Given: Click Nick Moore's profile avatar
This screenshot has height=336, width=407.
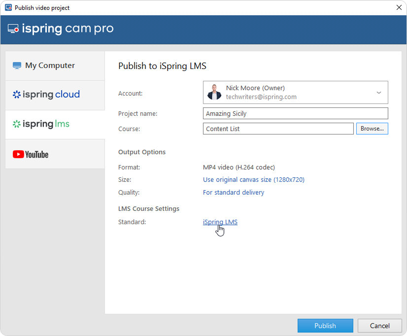Looking at the screenshot, I should pyautogui.click(x=214, y=93).
